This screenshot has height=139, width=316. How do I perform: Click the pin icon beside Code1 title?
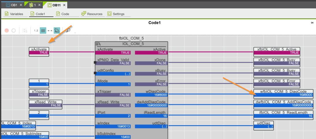pyautogui.click(x=312, y=23)
